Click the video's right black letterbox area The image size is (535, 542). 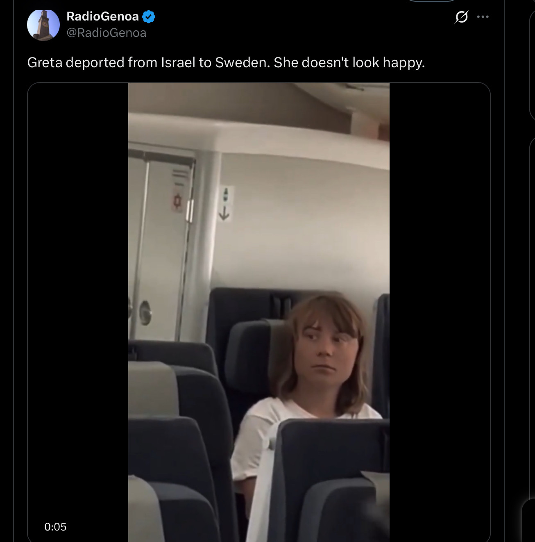(x=439, y=287)
